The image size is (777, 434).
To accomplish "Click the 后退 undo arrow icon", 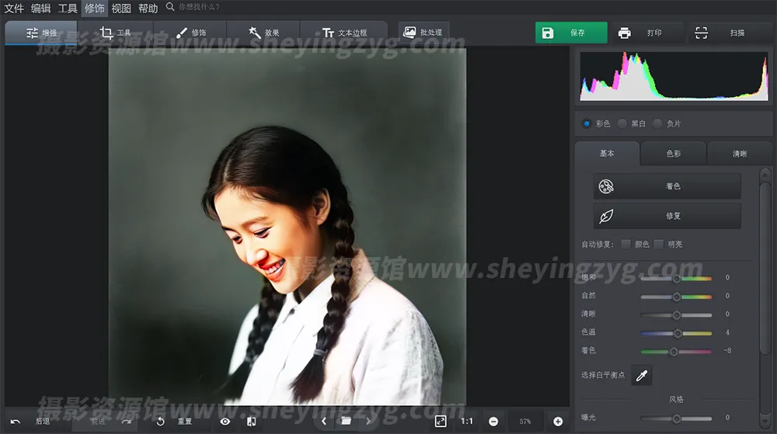I will [16, 422].
